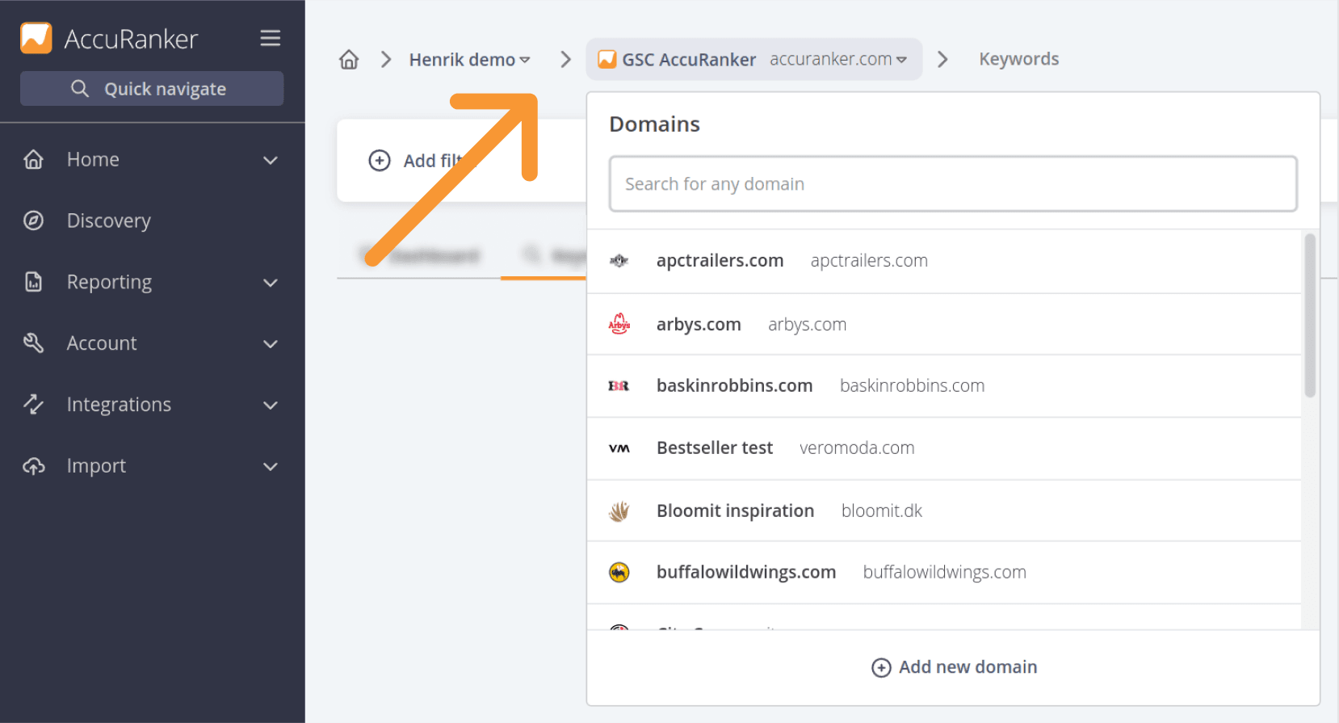Go to home via breadcrumb house icon

click(349, 59)
